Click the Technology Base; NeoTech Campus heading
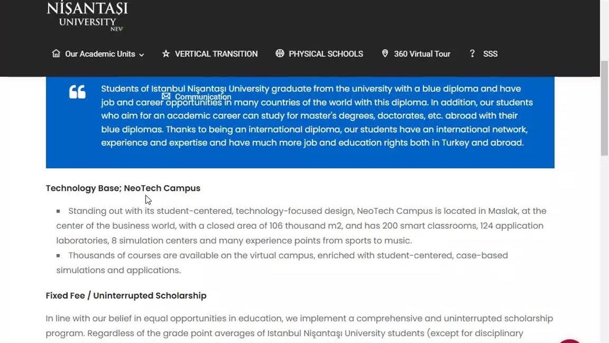 (123, 188)
